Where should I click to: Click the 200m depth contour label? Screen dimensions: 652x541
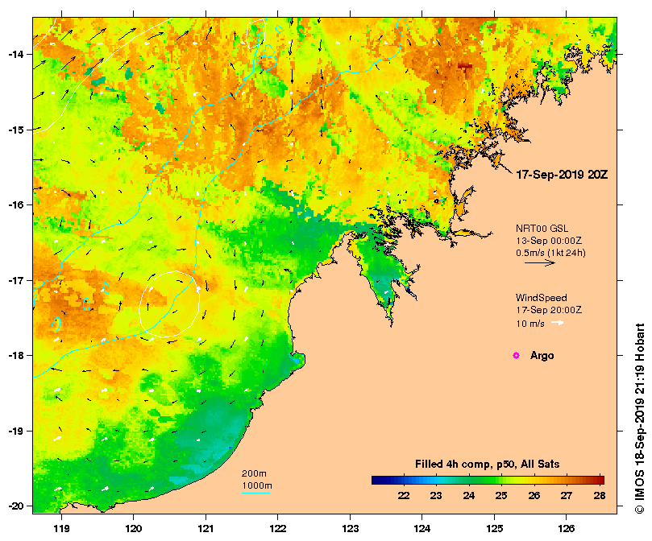pos(254,473)
